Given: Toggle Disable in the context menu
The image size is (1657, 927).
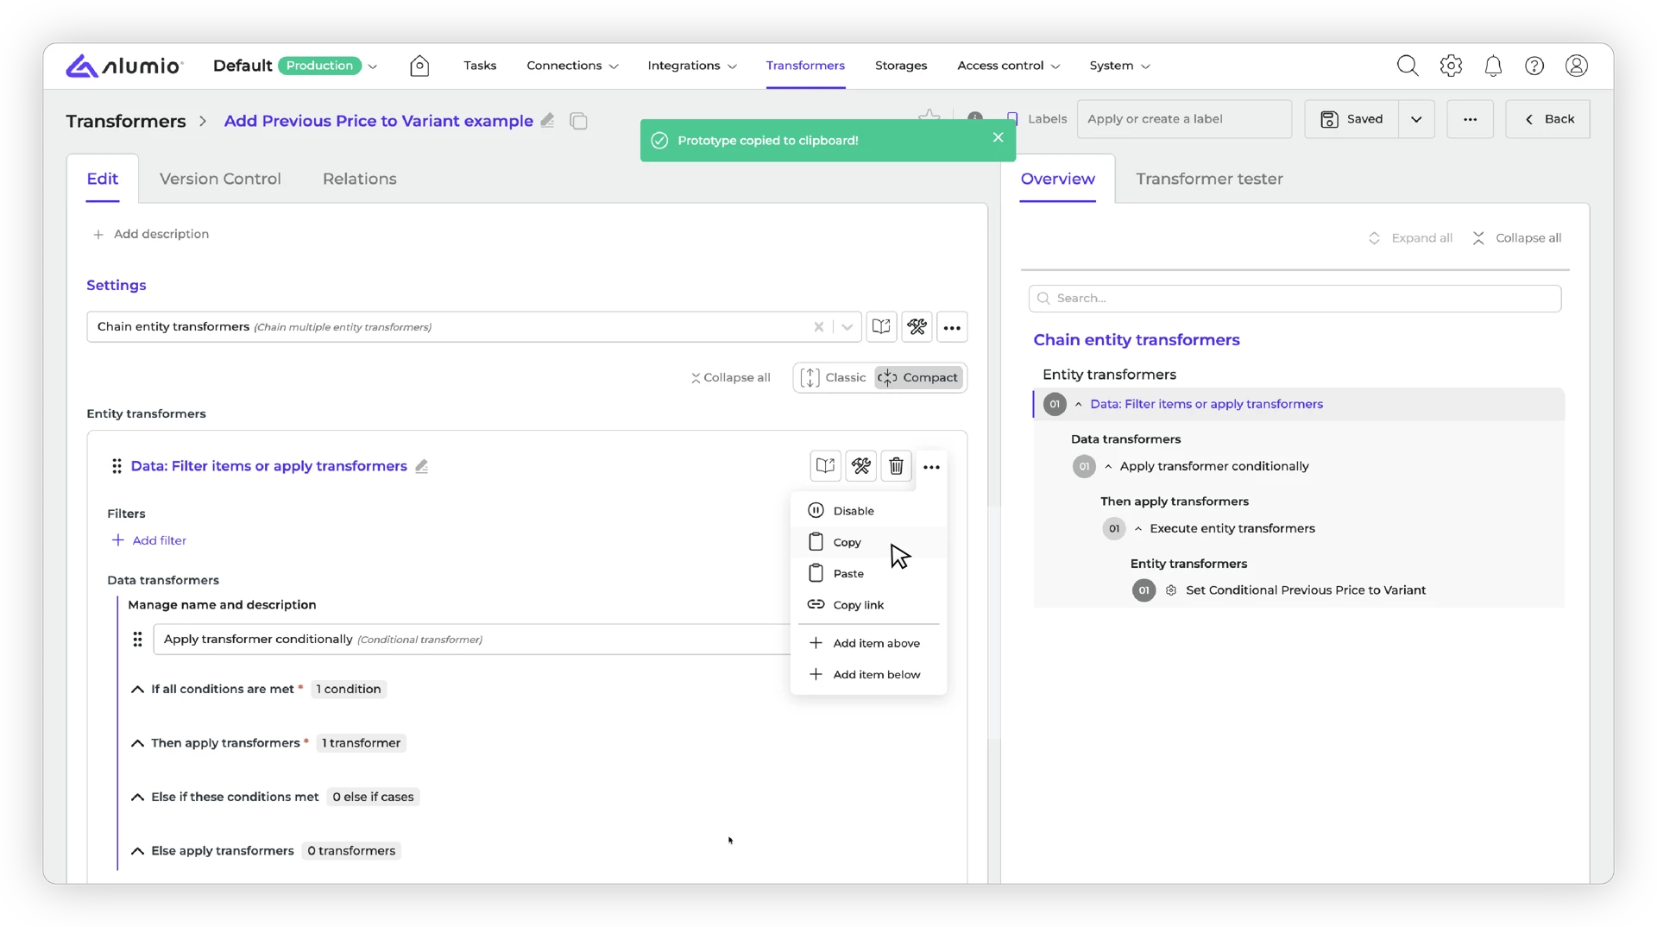Looking at the screenshot, I should 868,511.
